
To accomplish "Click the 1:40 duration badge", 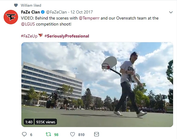I will point(29,122).
